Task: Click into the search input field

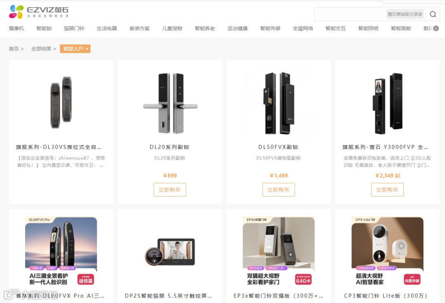Action: click(350, 14)
